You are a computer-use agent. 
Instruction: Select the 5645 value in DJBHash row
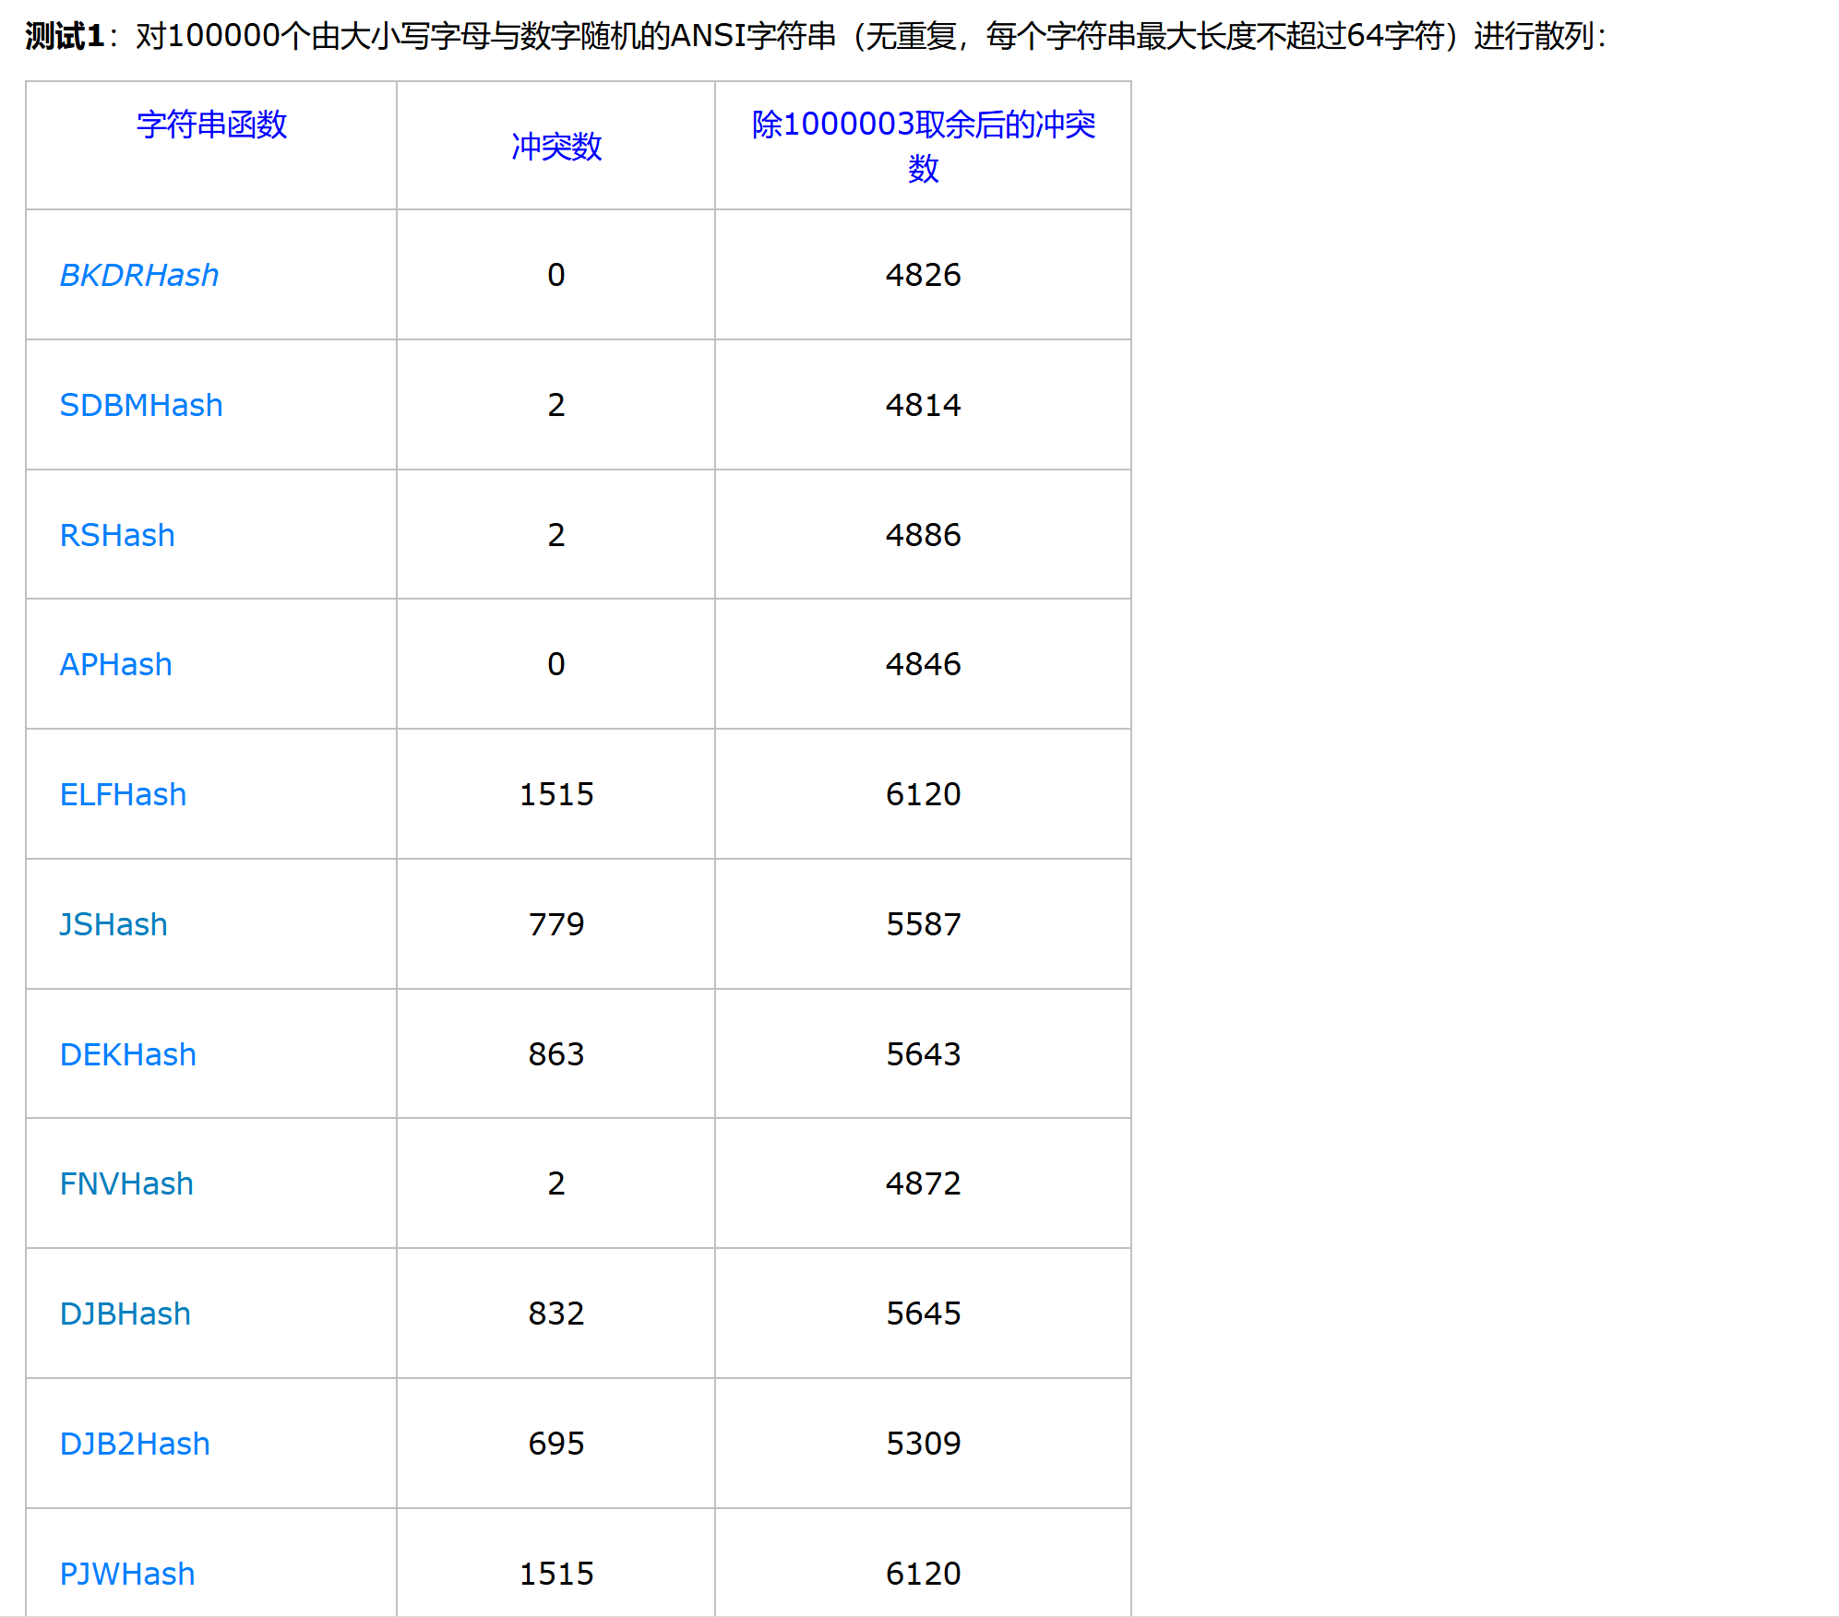pyautogui.click(x=924, y=1314)
